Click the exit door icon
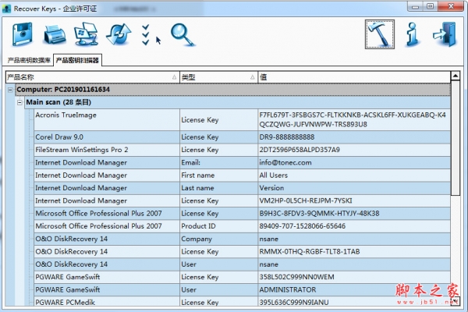Viewport: 468px width, 312px height. point(445,34)
